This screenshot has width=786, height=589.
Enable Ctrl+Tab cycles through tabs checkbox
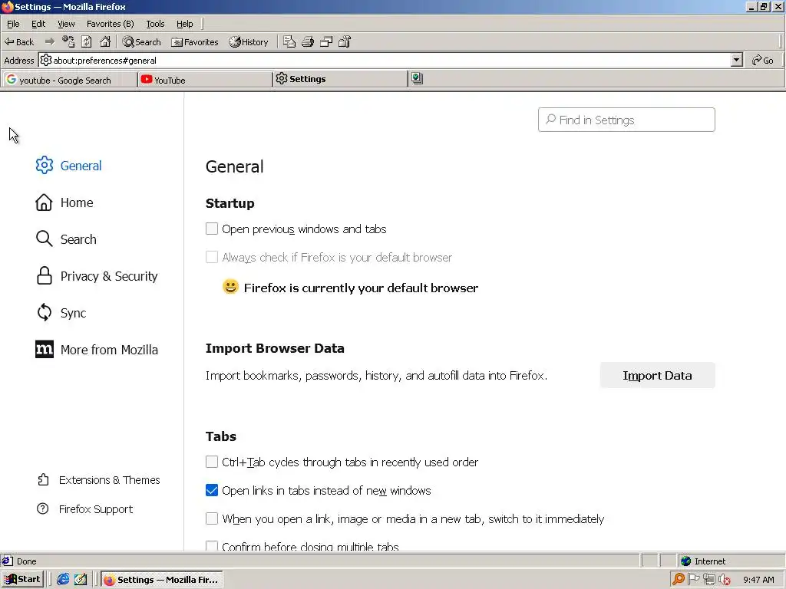[212, 462]
